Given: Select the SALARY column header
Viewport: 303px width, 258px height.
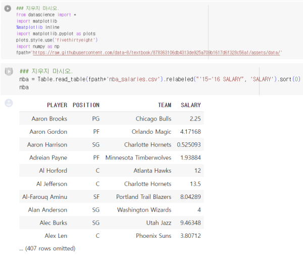Looking at the screenshot, I should 191,105.
